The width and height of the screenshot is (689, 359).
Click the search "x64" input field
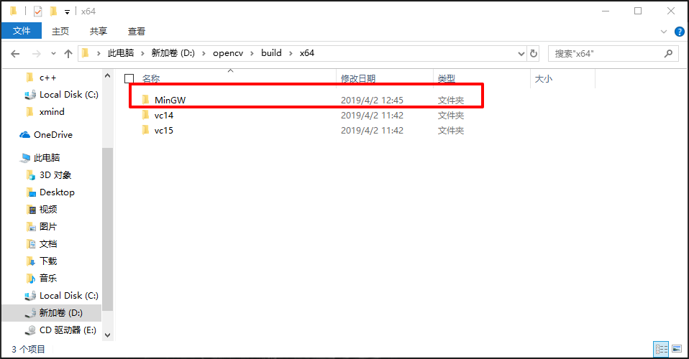606,54
